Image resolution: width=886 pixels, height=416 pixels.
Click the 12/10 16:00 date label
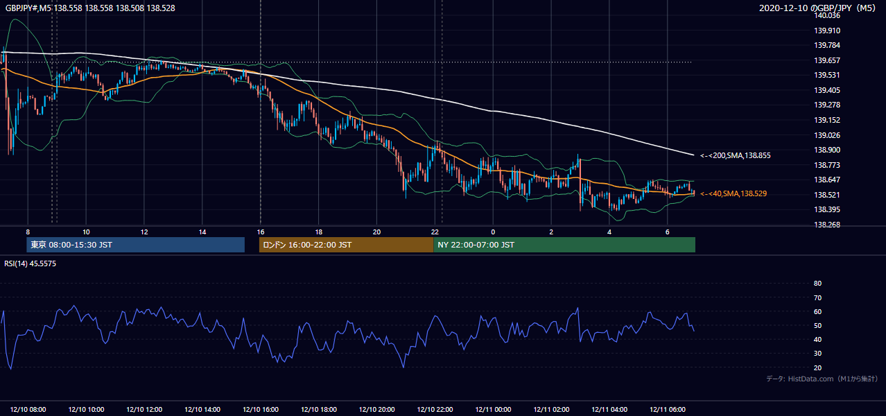coord(261,410)
